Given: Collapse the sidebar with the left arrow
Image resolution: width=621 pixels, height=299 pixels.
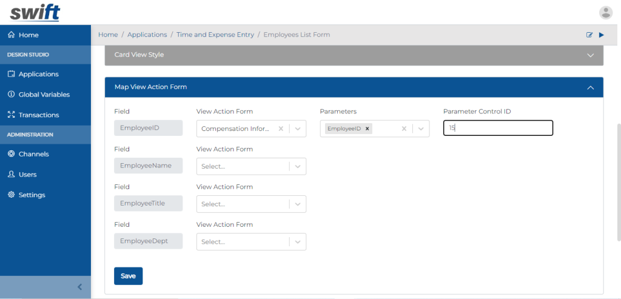Looking at the screenshot, I should tap(79, 287).
